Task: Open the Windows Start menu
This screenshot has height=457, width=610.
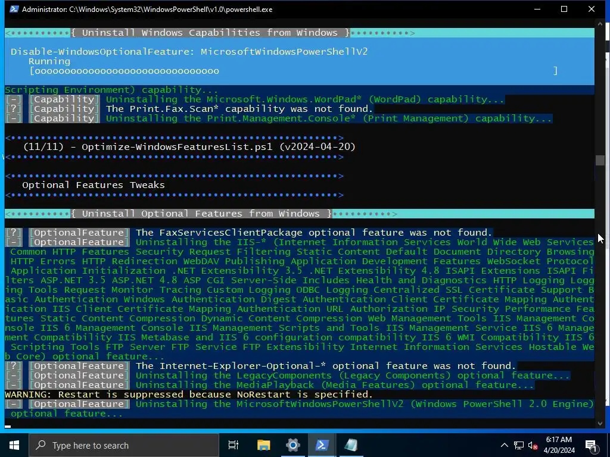Action: coord(14,445)
